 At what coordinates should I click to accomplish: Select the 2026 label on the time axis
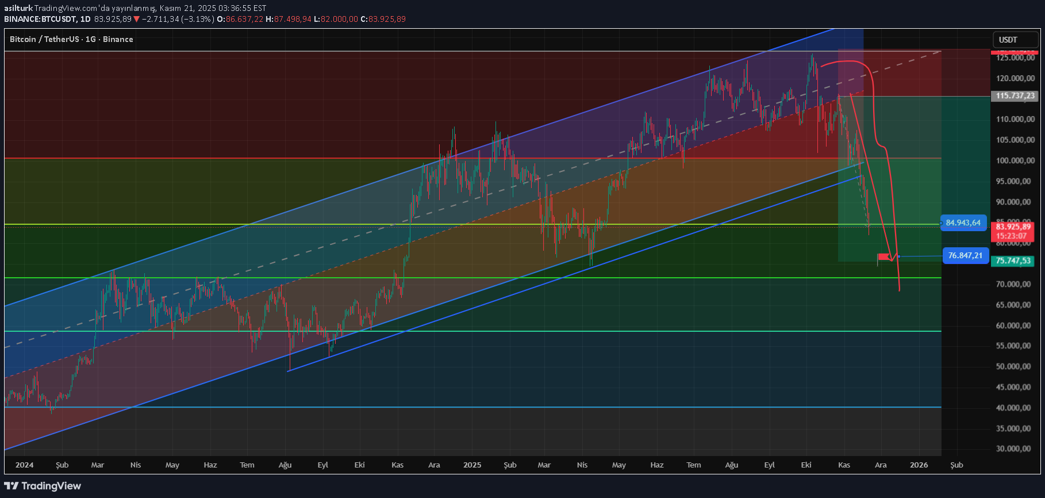coord(919,465)
